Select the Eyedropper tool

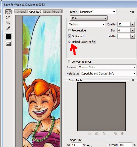point(8,28)
